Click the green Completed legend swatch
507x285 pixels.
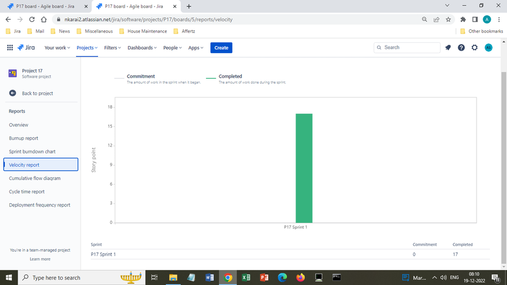(x=211, y=78)
